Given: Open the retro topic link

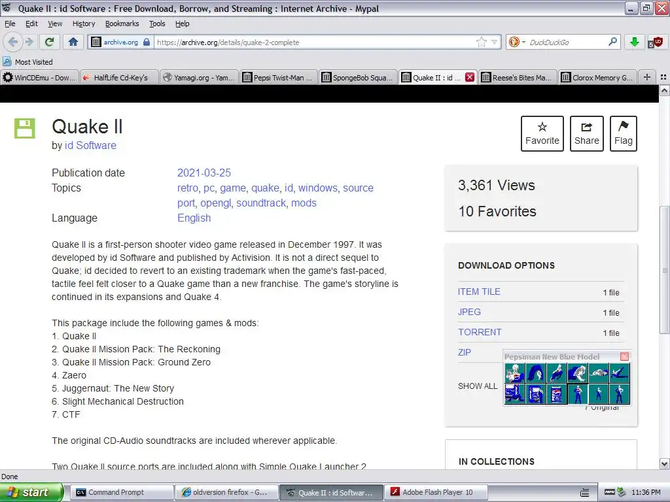Looking at the screenshot, I should point(188,188).
